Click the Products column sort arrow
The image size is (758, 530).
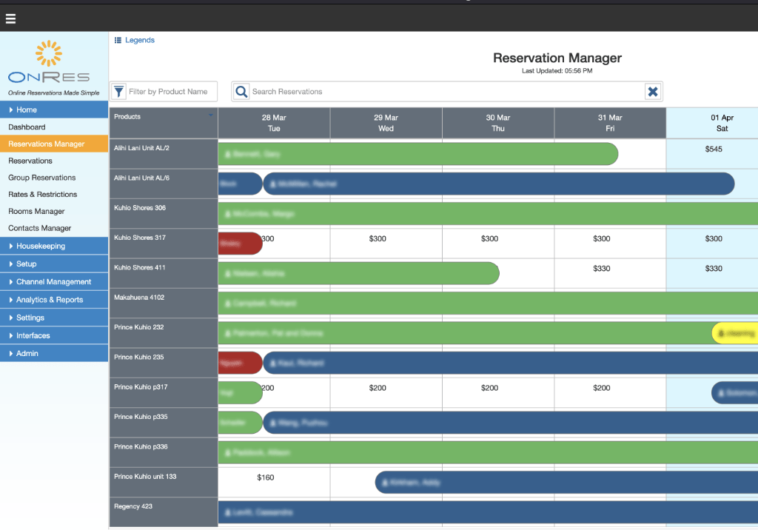[x=210, y=116]
